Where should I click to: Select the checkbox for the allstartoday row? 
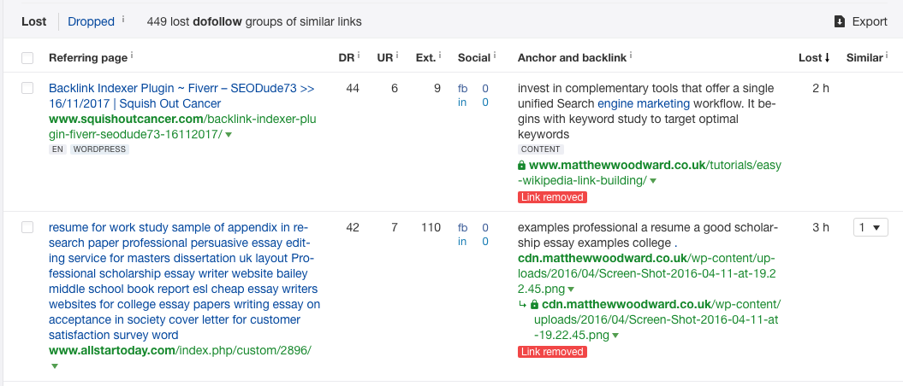point(27,227)
